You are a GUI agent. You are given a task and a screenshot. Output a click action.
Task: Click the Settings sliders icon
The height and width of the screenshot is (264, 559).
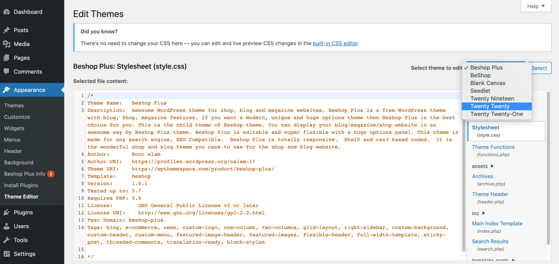pyautogui.click(x=7, y=254)
